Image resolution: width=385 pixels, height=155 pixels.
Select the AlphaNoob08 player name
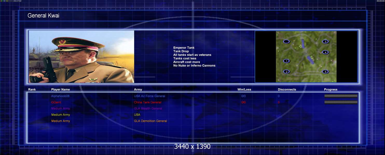[60, 96]
